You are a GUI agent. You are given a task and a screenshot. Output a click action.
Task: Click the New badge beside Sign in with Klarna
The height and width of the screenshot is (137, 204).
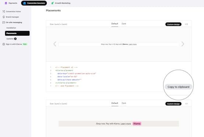pos(25,44)
